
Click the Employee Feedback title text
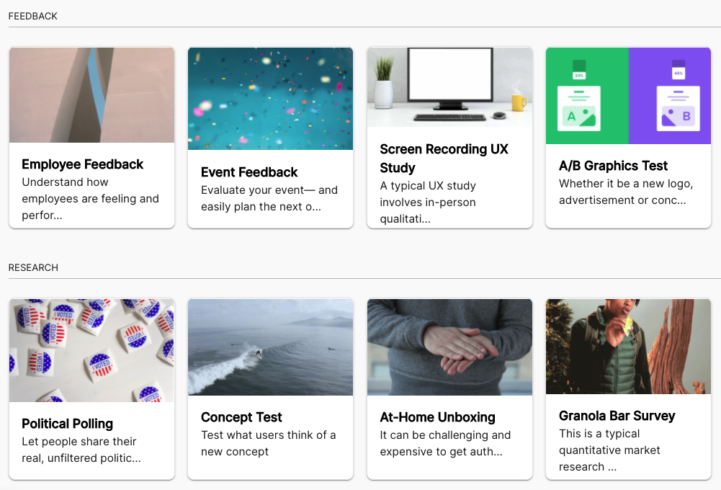coord(83,164)
